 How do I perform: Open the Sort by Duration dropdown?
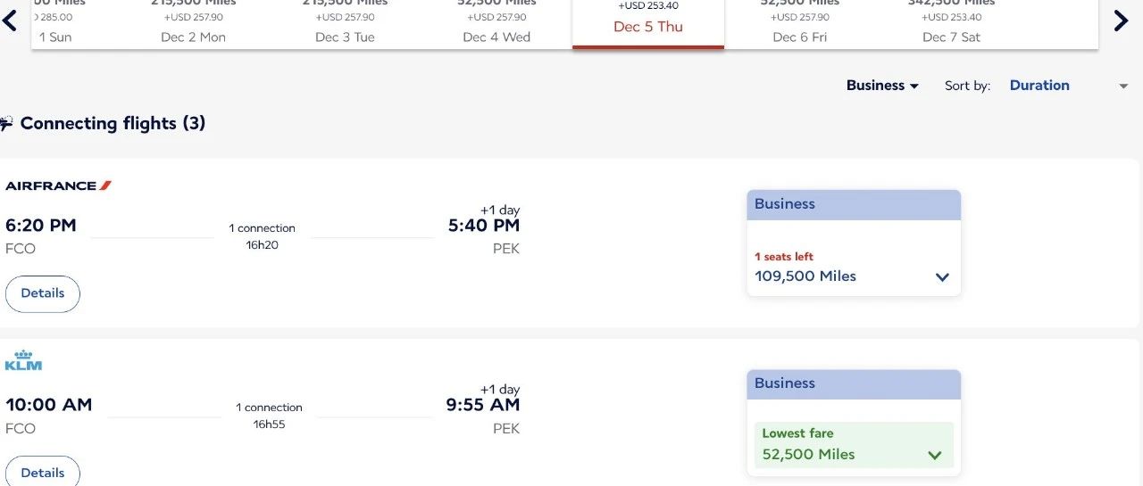tap(1068, 86)
